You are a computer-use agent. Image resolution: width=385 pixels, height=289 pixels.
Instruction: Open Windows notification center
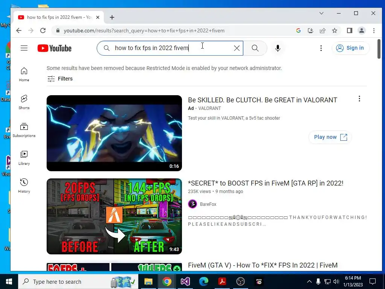(373, 281)
